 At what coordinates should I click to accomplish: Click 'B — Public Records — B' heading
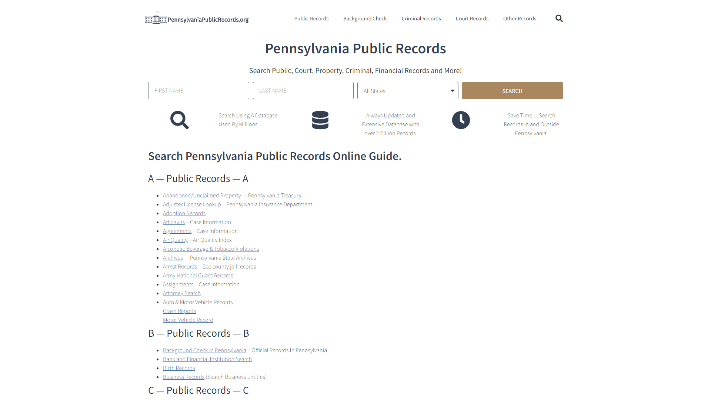[198, 333]
